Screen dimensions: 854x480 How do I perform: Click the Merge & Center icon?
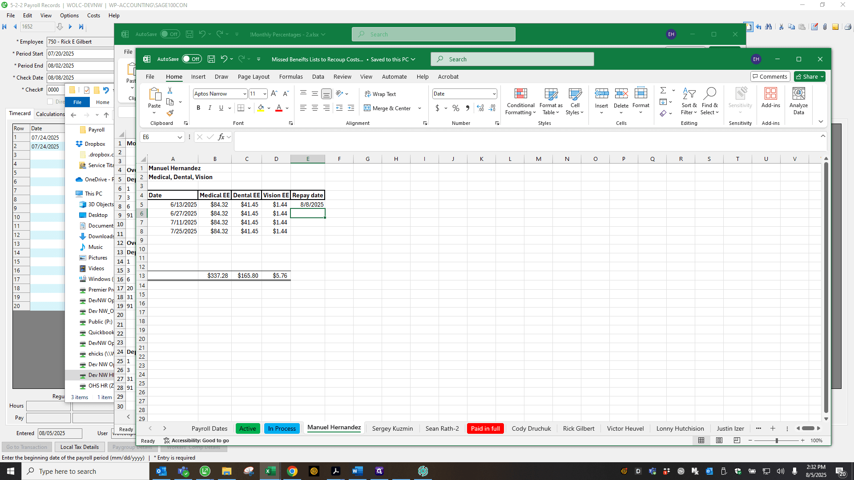(x=367, y=108)
